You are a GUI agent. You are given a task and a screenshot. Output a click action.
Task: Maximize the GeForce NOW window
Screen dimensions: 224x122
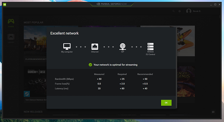click(x=215, y=4)
